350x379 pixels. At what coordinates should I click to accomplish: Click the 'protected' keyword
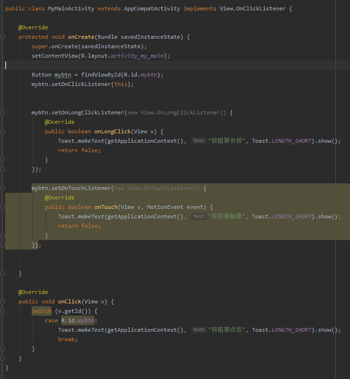pyautogui.click(x=33, y=37)
